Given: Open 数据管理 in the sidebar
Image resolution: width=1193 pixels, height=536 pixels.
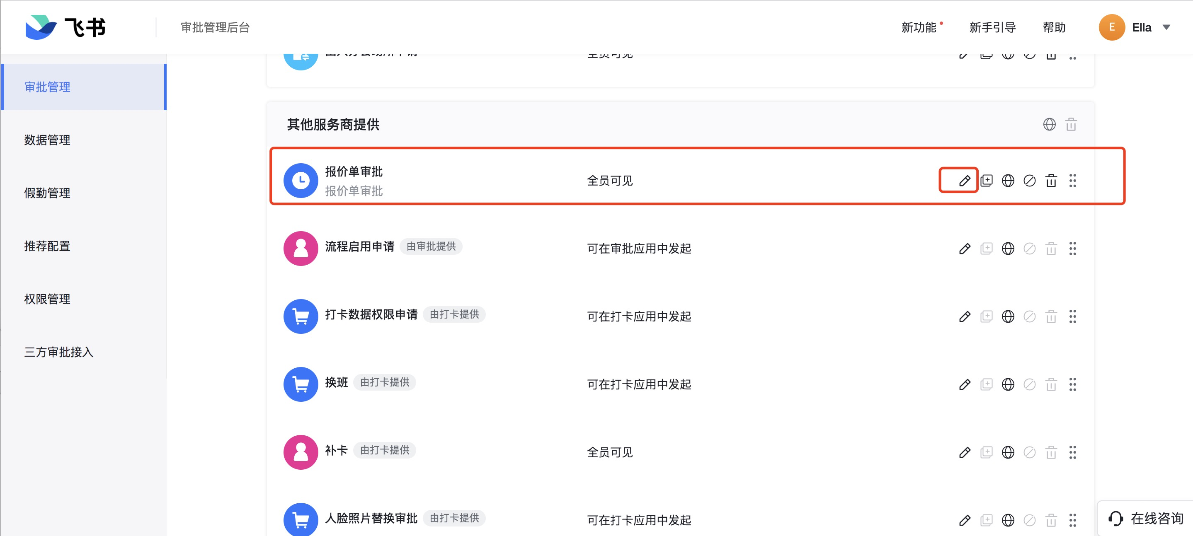Looking at the screenshot, I should [x=47, y=140].
